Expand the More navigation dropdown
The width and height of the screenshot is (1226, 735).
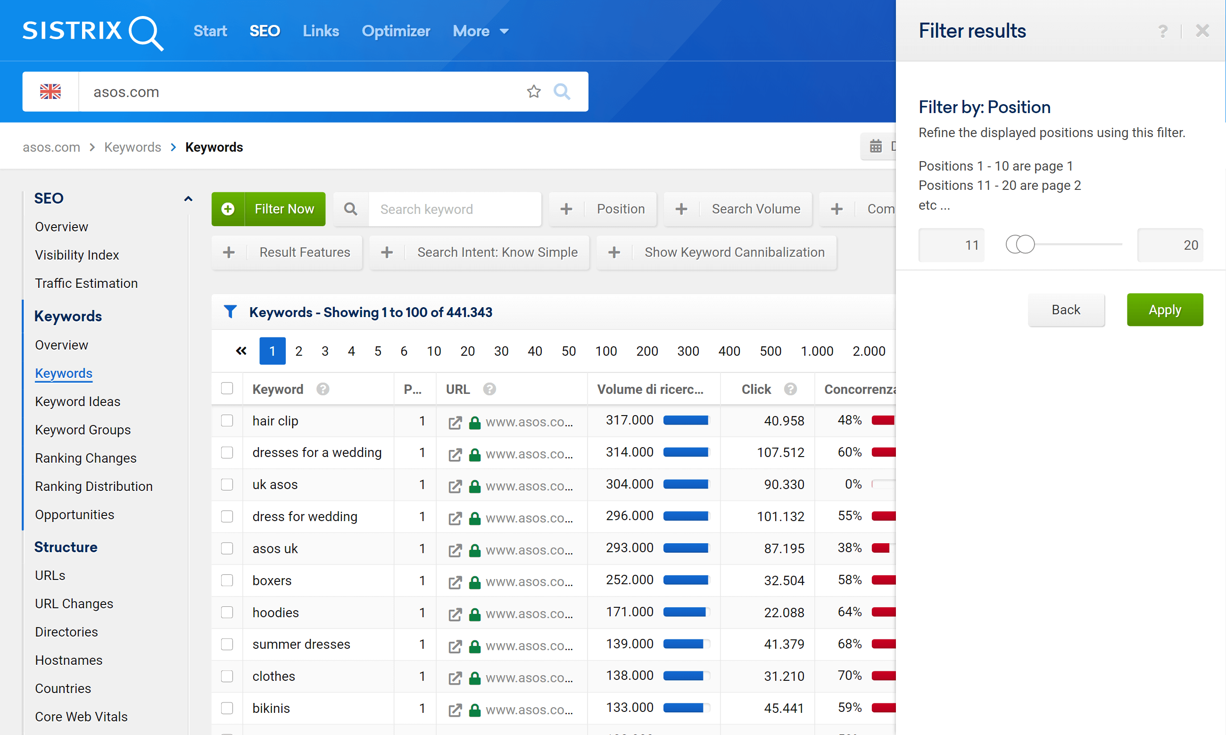click(480, 31)
